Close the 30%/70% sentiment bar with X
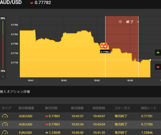 [x=3, y=77]
